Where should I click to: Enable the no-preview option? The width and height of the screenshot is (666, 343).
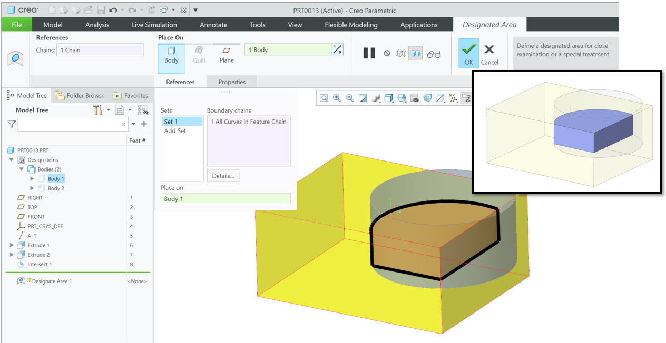click(387, 53)
